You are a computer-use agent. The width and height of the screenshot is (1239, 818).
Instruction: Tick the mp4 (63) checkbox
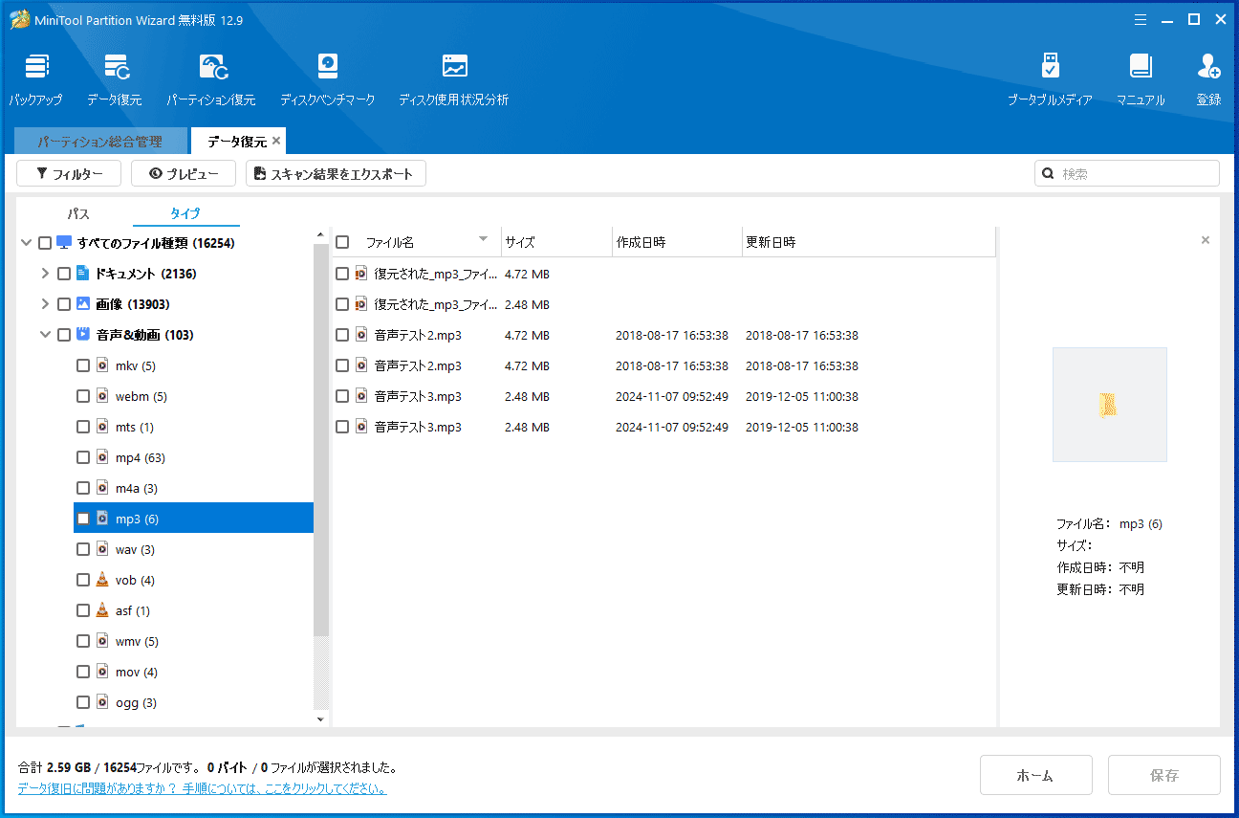83,457
